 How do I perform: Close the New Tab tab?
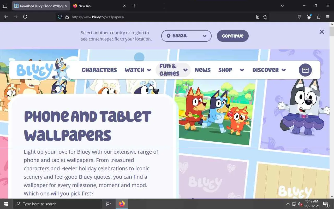[124, 6]
